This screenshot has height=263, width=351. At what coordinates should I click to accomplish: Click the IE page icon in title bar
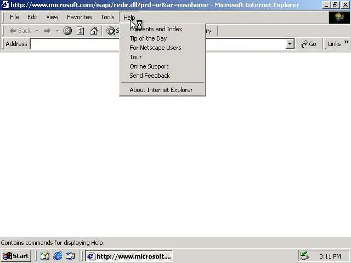pos(5,5)
